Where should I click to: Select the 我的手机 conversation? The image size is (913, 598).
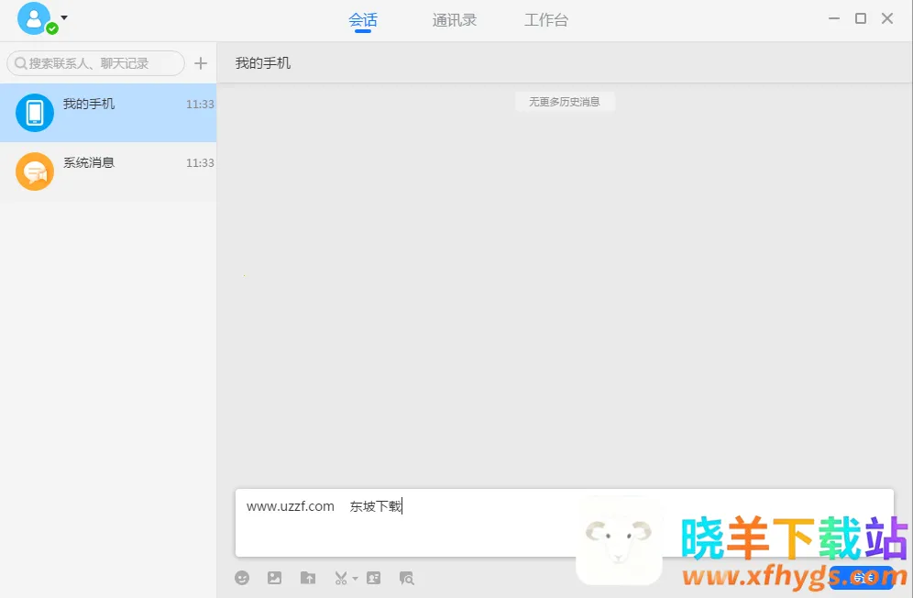click(108, 113)
